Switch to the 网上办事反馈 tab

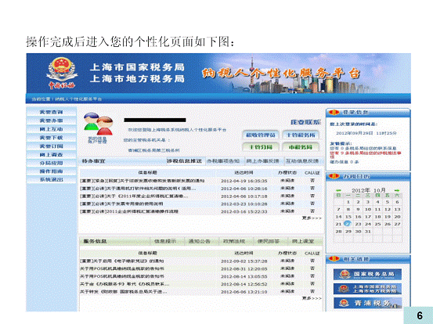tap(262, 161)
